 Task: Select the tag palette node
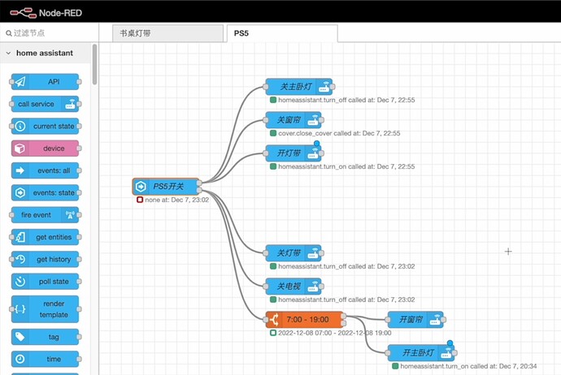[45, 337]
